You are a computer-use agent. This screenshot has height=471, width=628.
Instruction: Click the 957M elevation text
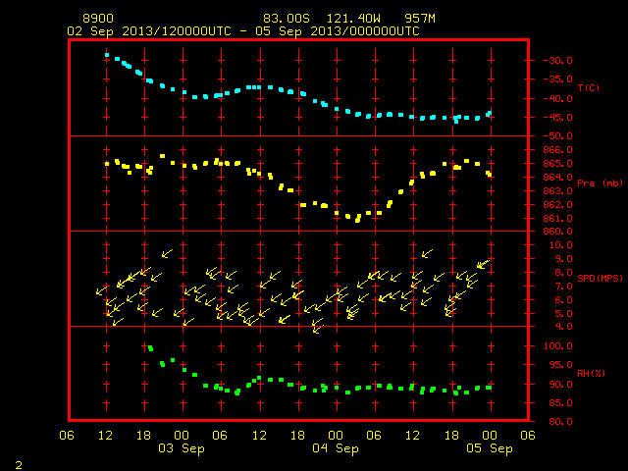click(420, 19)
